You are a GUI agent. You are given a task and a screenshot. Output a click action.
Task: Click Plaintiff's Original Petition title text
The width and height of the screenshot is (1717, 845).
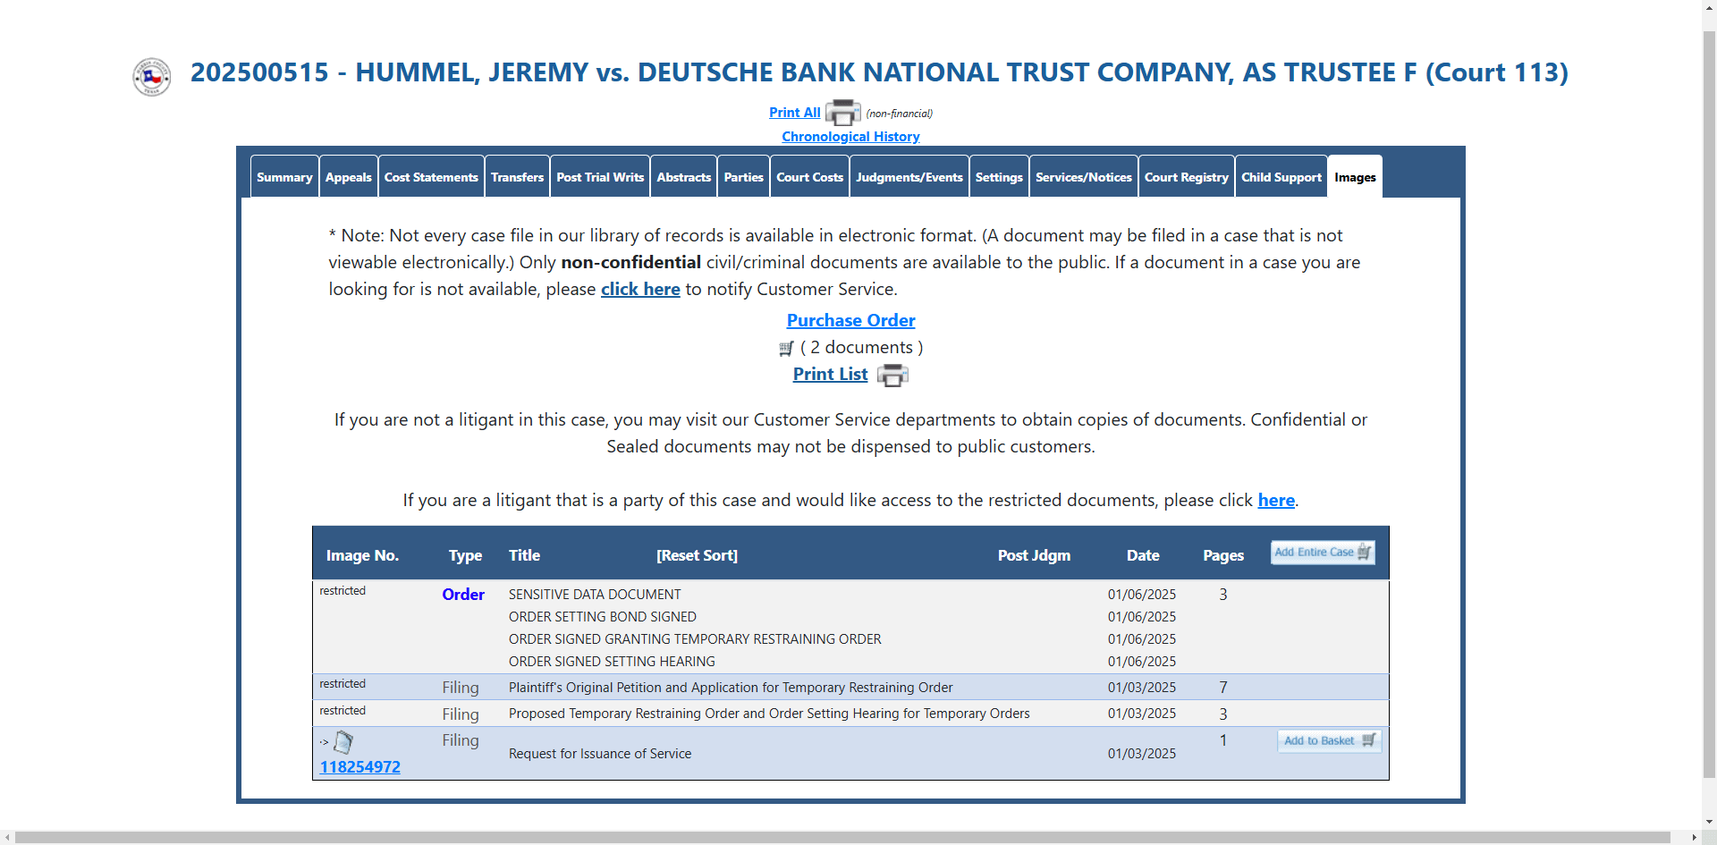(731, 688)
